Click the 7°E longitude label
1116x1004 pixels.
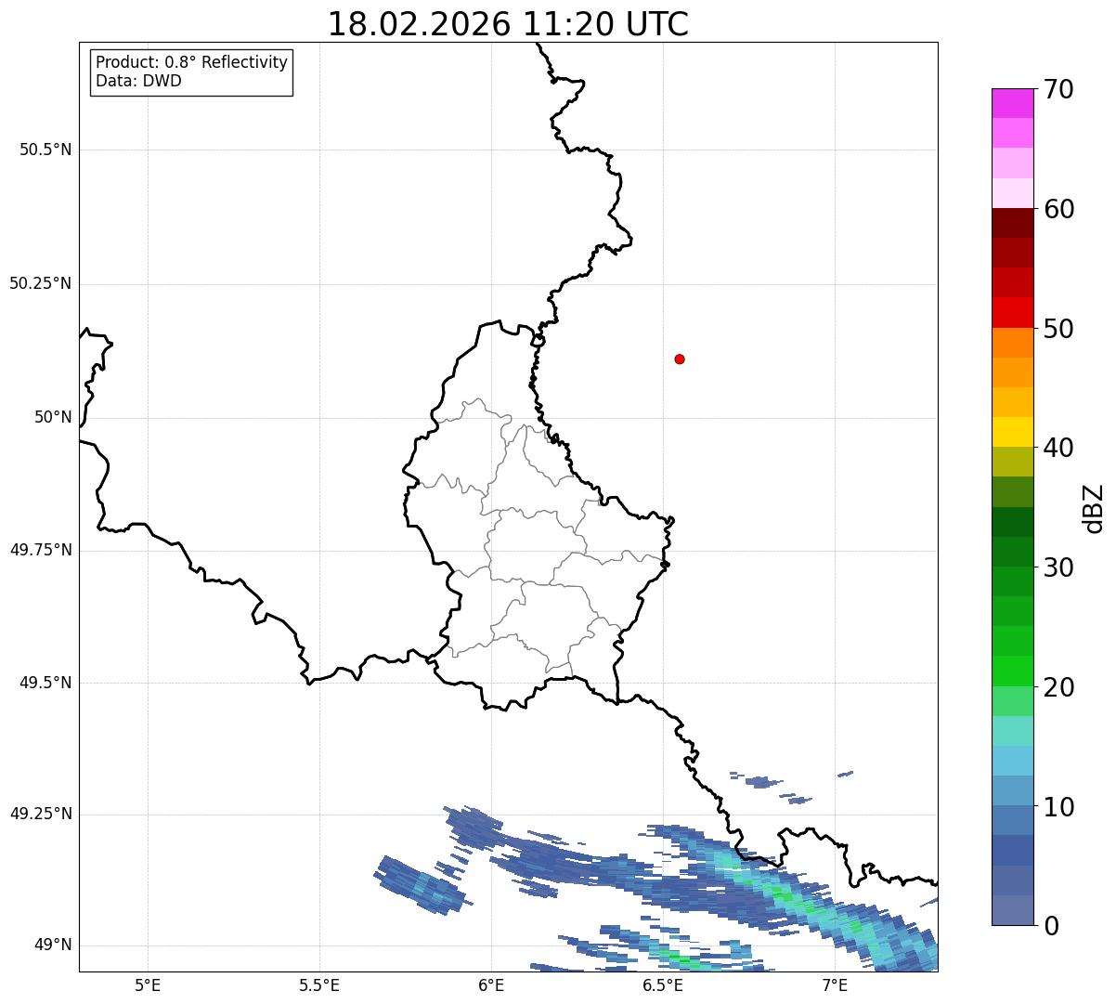pos(836,984)
